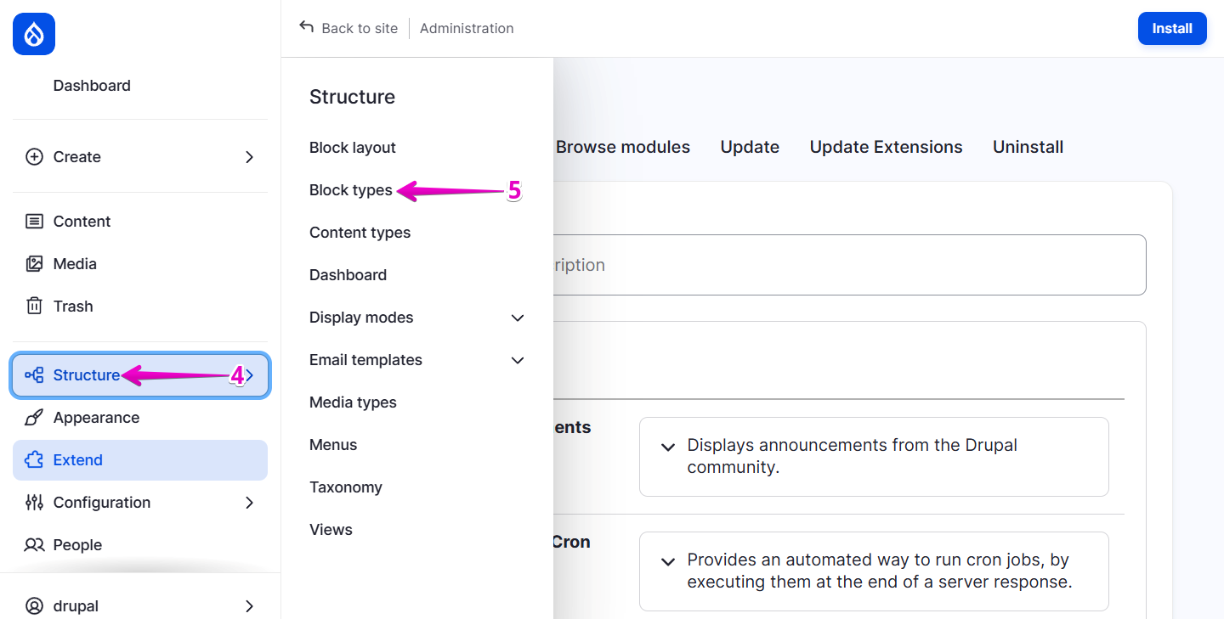Click the Structure hierarchy icon
Viewport: 1224px width, 619px height.
coord(32,374)
